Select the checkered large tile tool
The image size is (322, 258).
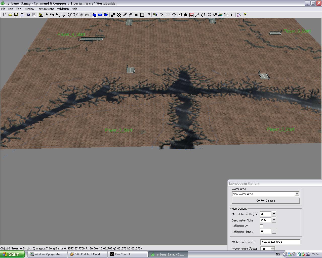(x=119, y=15)
